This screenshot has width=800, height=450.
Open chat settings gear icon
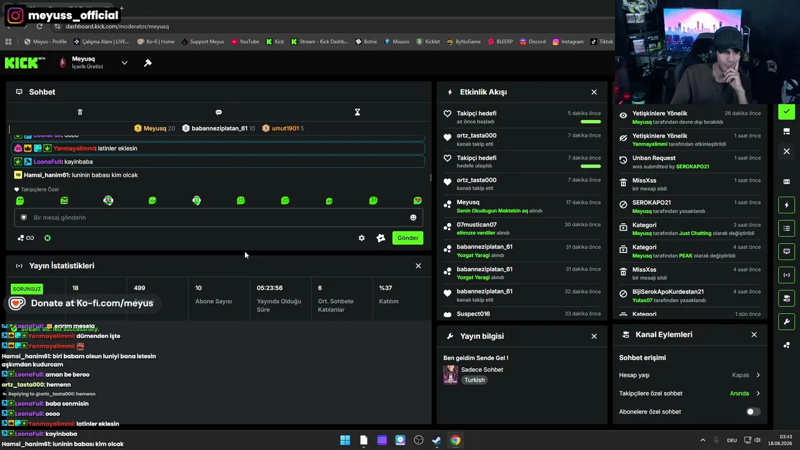361,238
